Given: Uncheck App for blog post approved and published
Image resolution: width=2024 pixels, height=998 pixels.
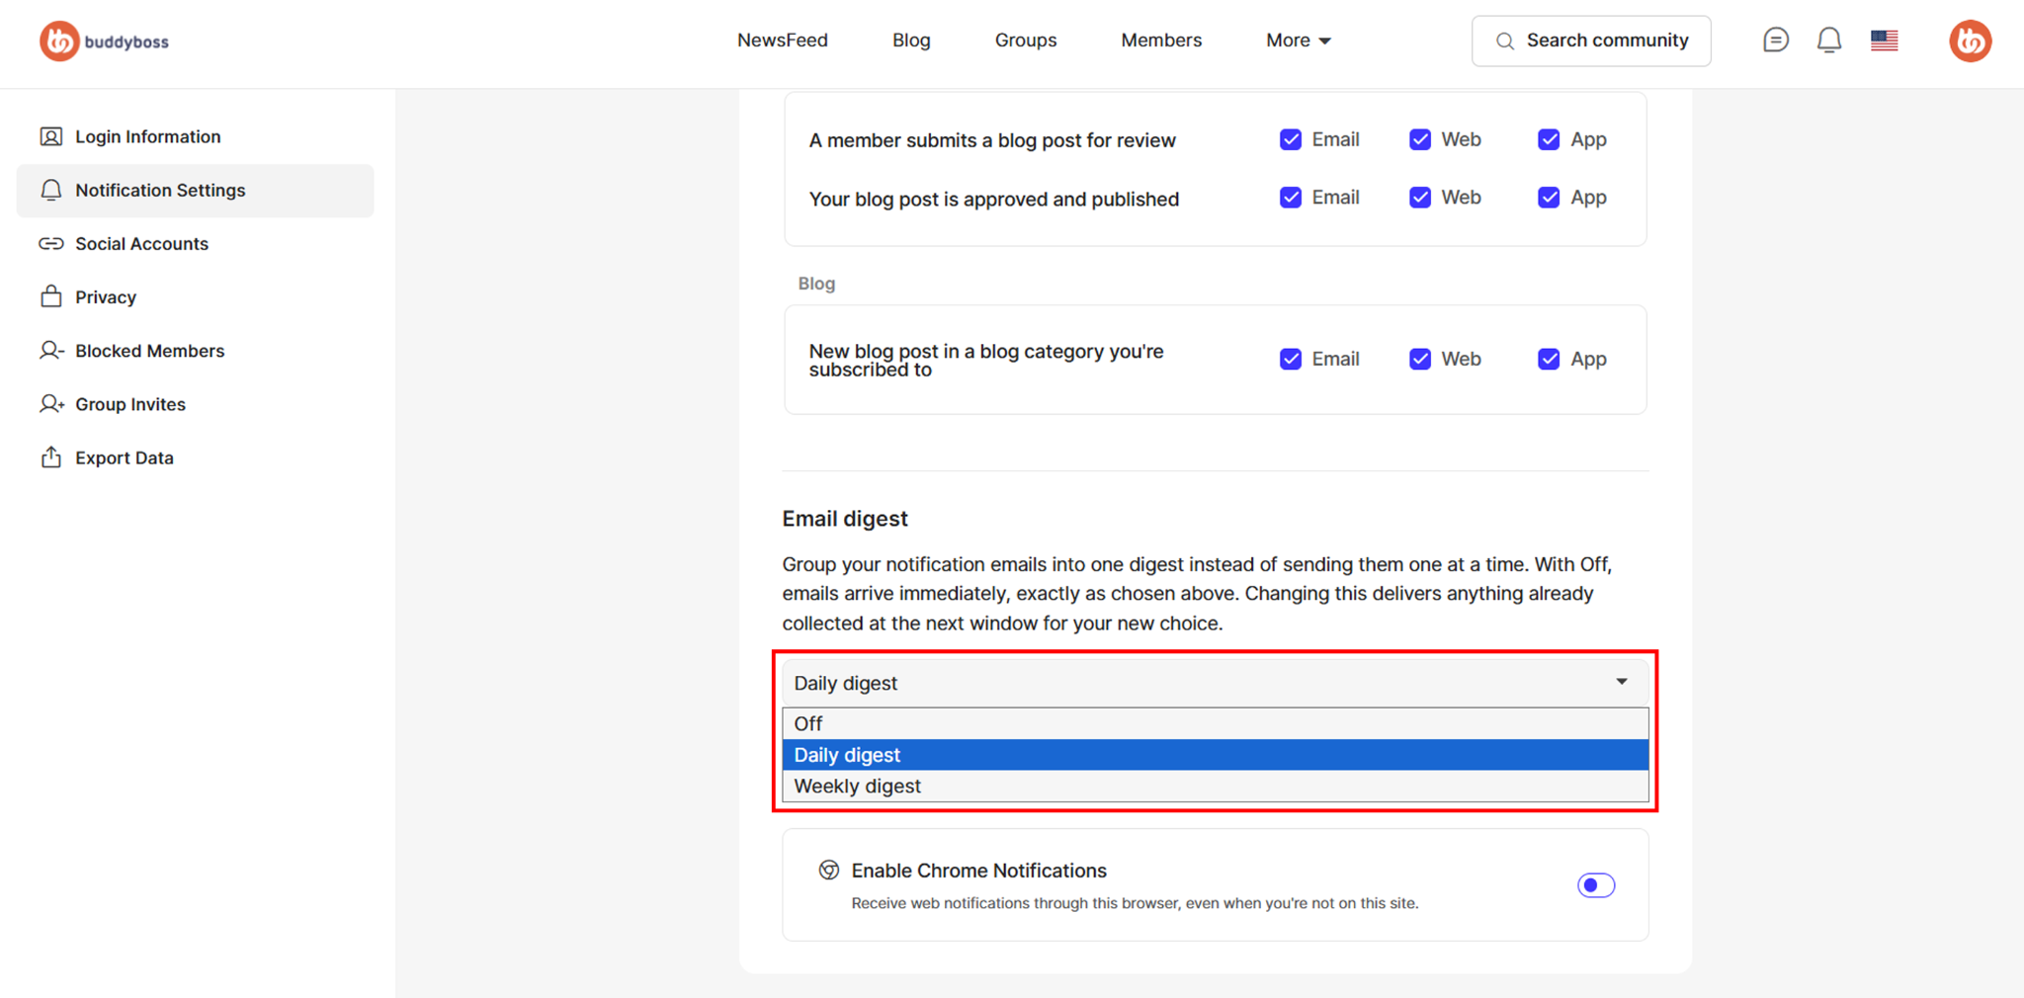Looking at the screenshot, I should point(1549,198).
